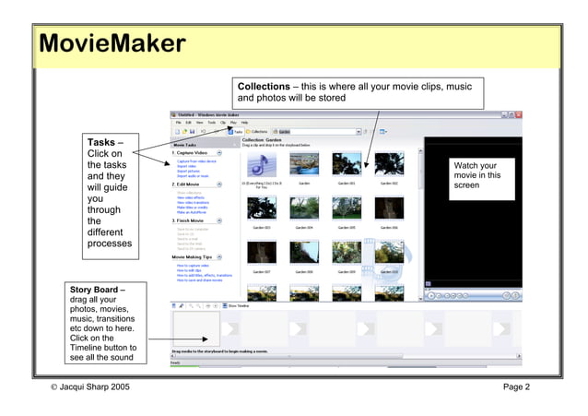Select the Garden 007 thumbnail

click(262, 253)
